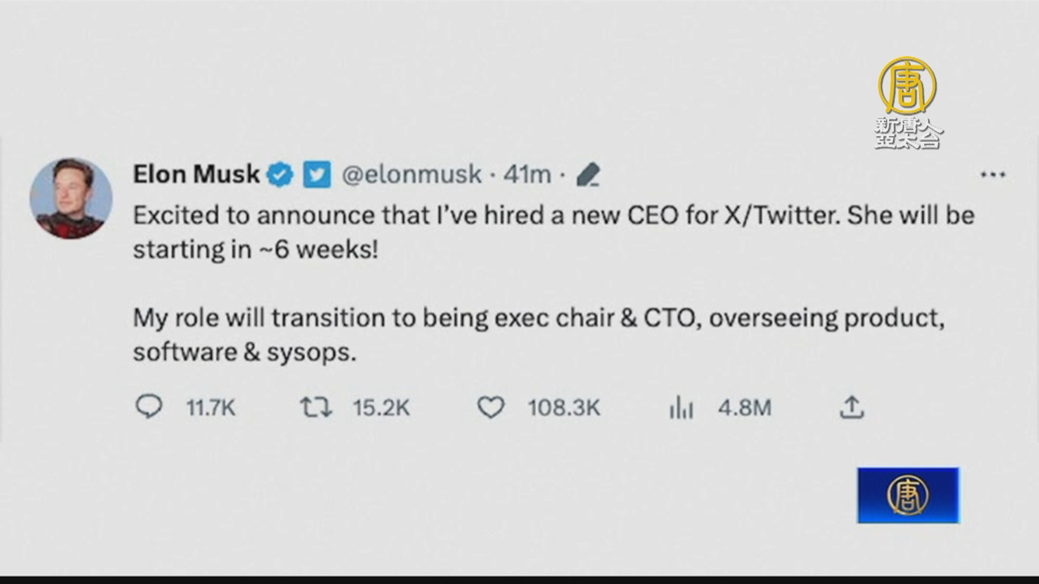Open the Elon Musk profile avatar

tap(71, 198)
